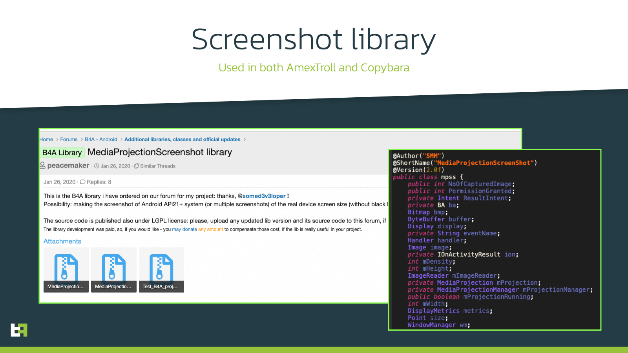Click the 'Bitmap bmp' code line
628x353 pixels.
coord(428,212)
